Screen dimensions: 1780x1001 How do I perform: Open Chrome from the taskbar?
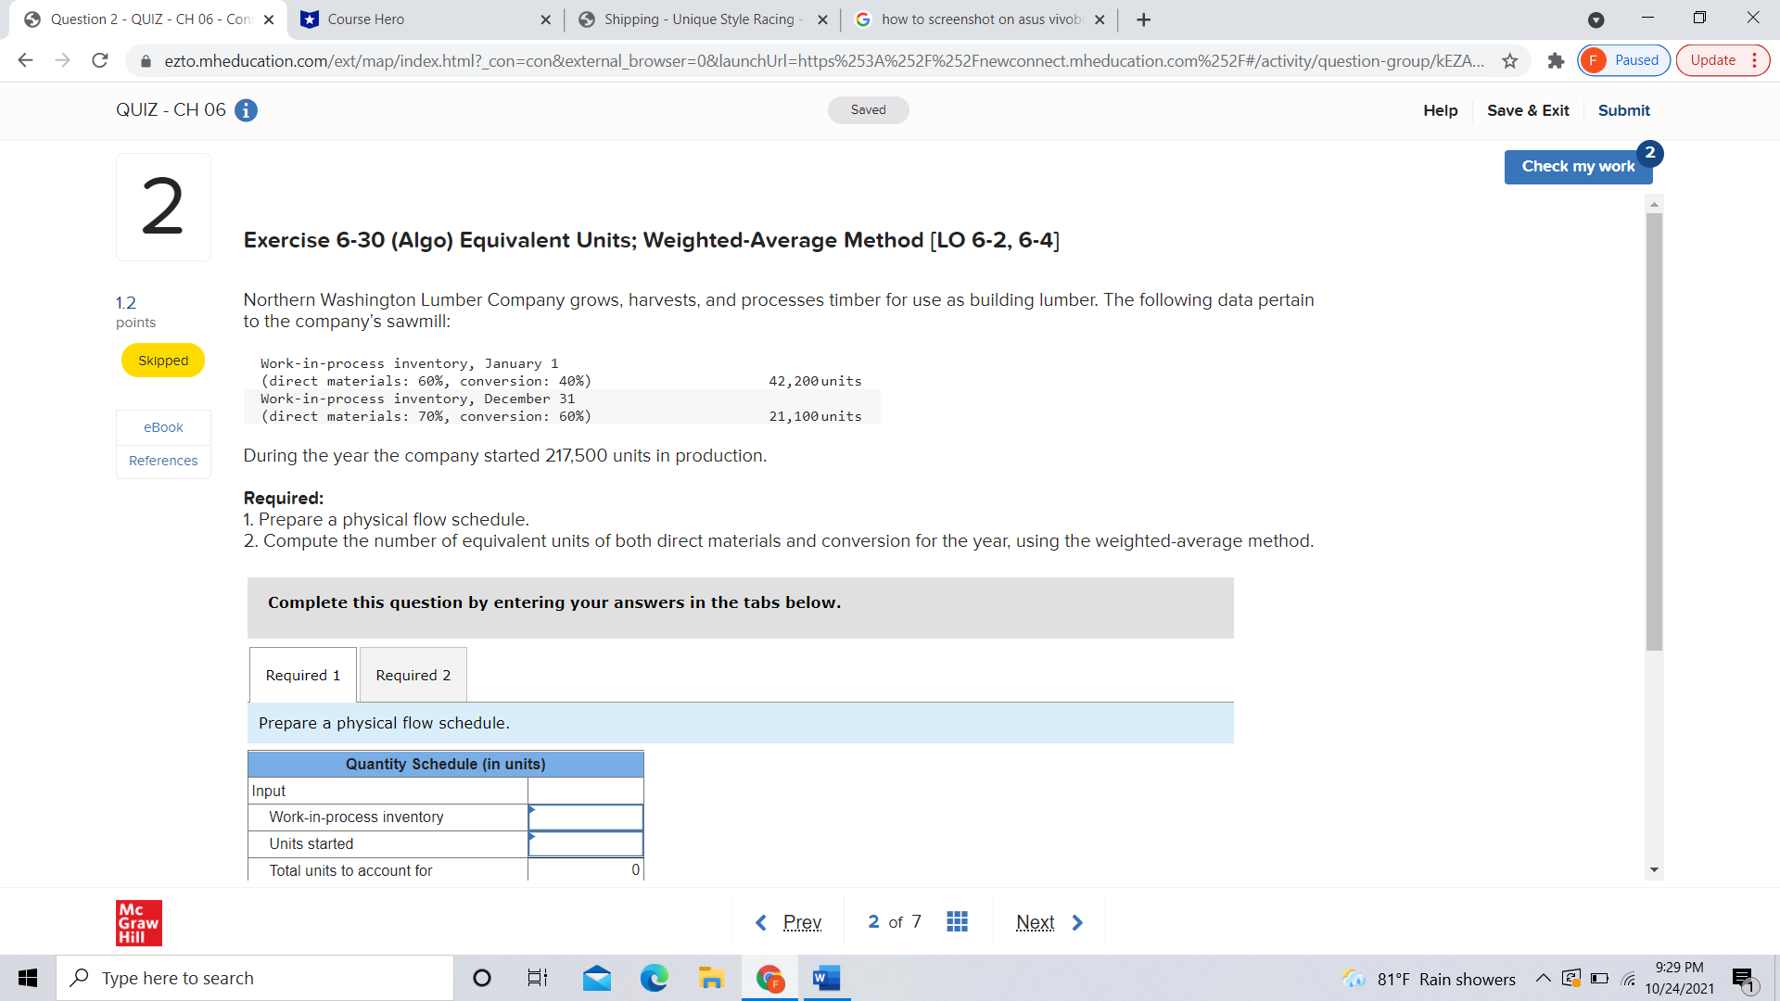(768, 978)
